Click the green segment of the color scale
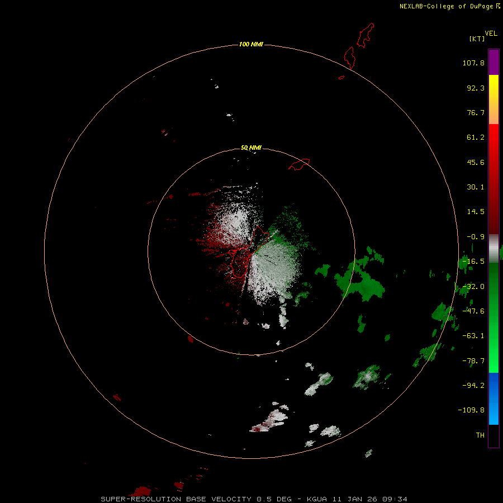The height and width of the screenshot is (503, 503). pos(493,317)
